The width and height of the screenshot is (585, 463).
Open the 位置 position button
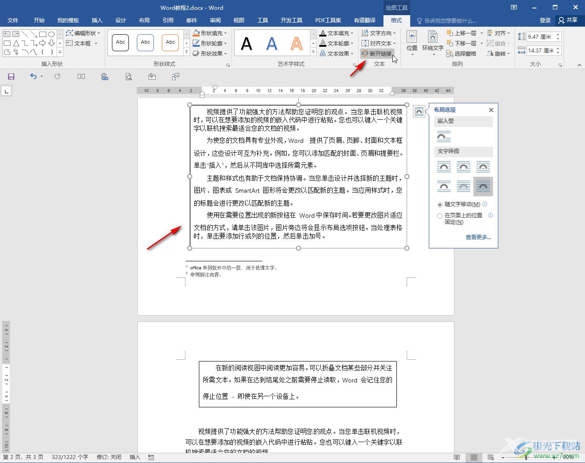point(412,43)
